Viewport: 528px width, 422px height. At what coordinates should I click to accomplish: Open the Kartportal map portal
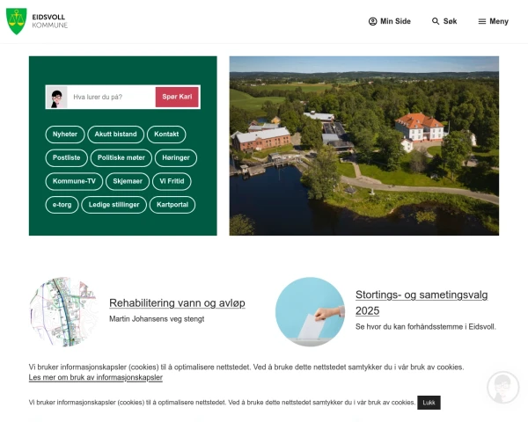(x=172, y=205)
